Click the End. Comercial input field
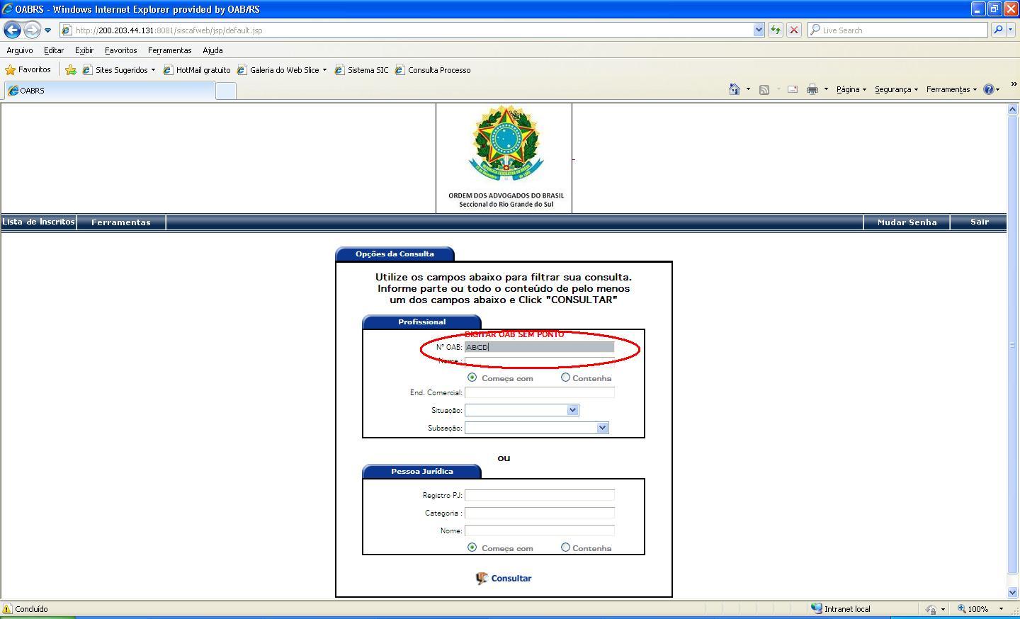This screenshot has width=1020, height=619. click(x=539, y=392)
